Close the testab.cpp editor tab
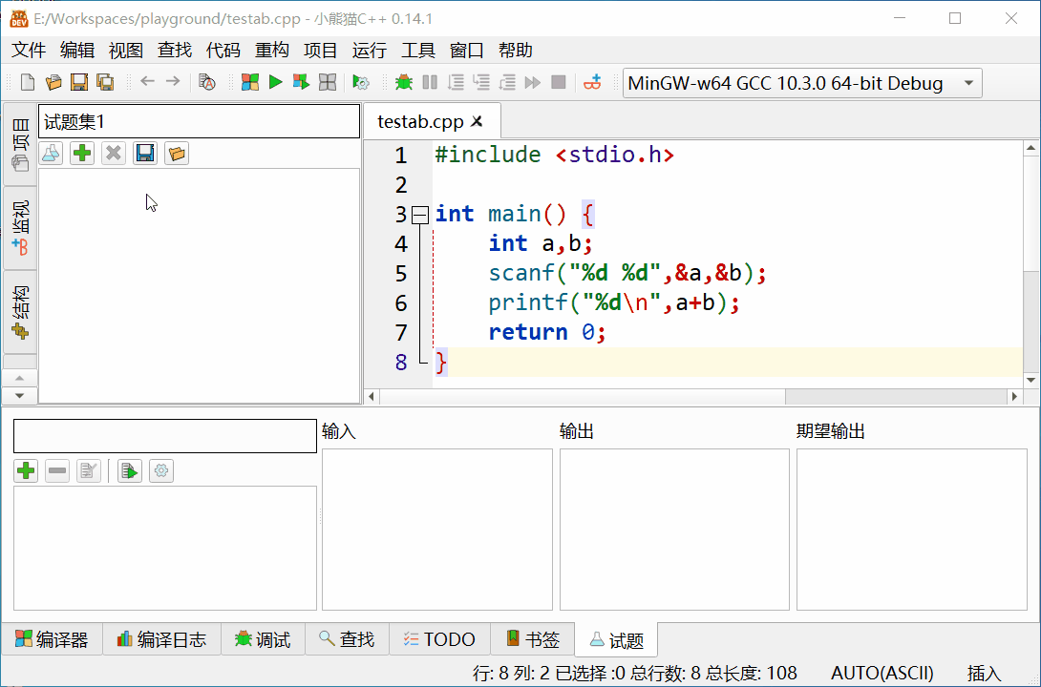 click(x=478, y=121)
